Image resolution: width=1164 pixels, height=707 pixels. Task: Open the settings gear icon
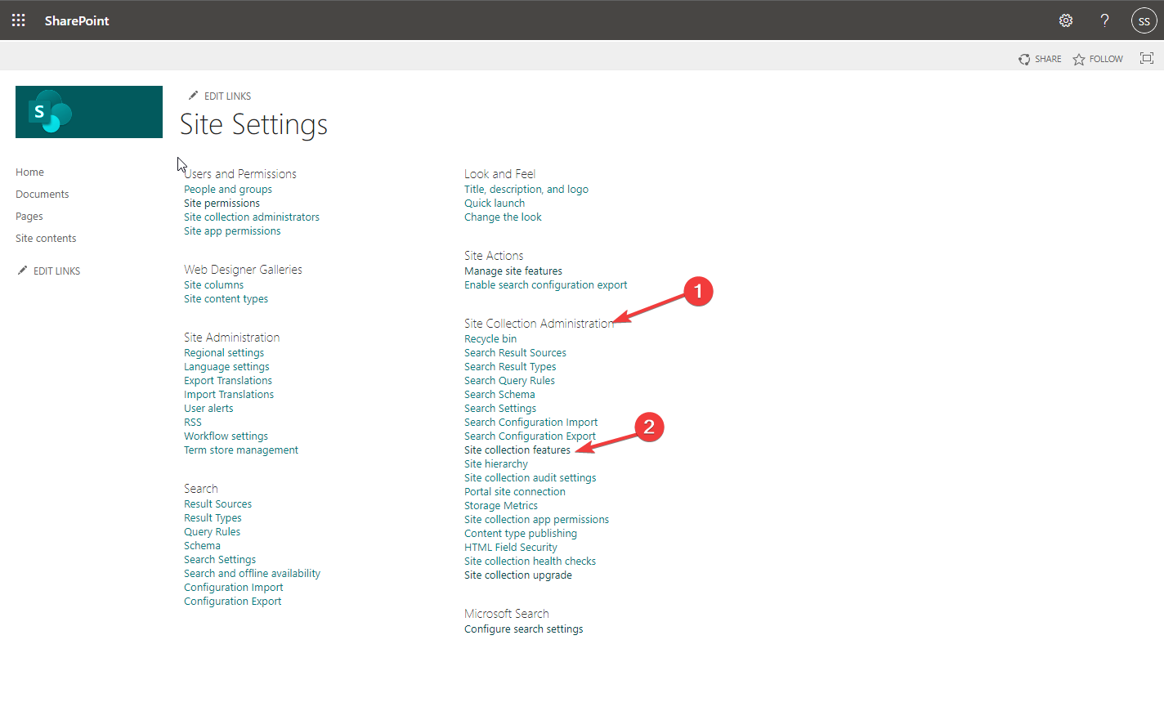[1066, 20]
